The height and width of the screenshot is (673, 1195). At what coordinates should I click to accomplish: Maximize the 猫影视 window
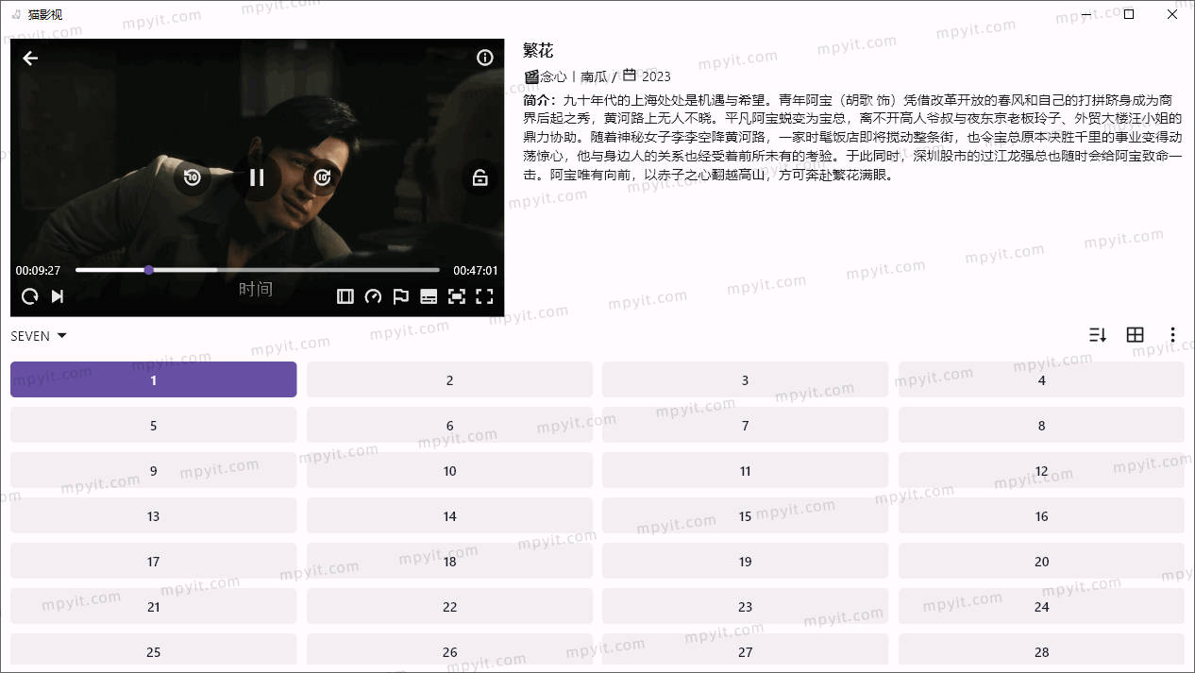point(1129,14)
